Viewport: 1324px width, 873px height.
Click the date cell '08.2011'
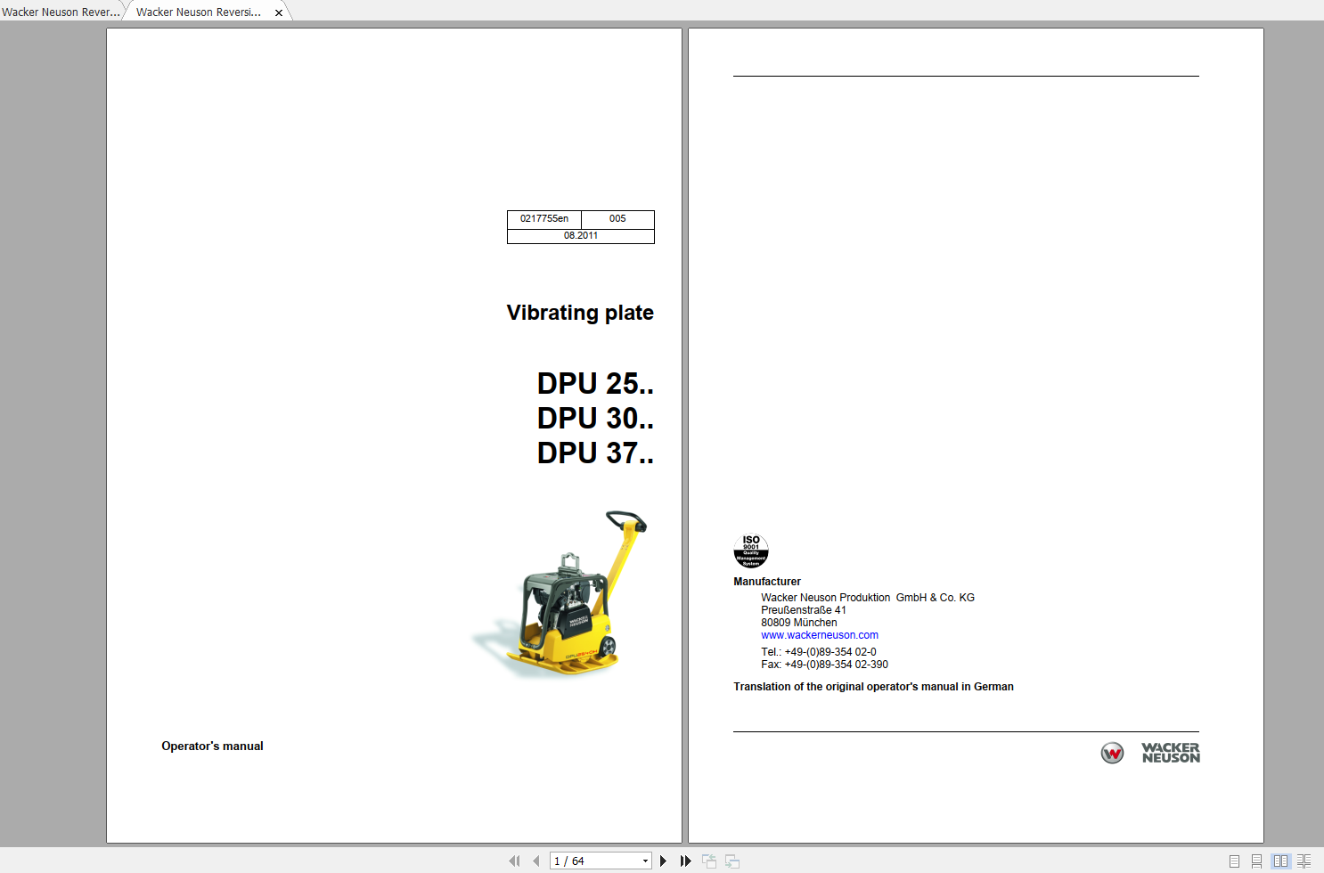pos(581,235)
